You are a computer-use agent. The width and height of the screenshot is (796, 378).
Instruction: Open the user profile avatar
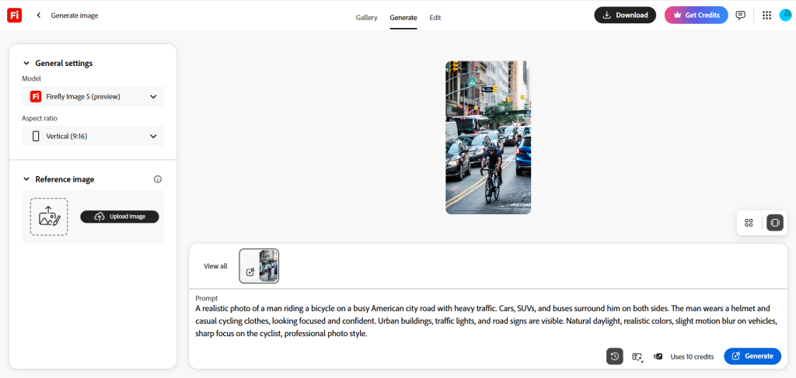coord(785,15)
